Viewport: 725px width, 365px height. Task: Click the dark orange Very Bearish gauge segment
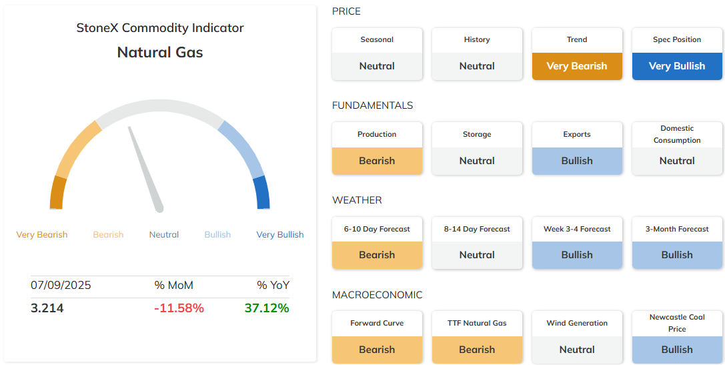[x=57, y=192]
